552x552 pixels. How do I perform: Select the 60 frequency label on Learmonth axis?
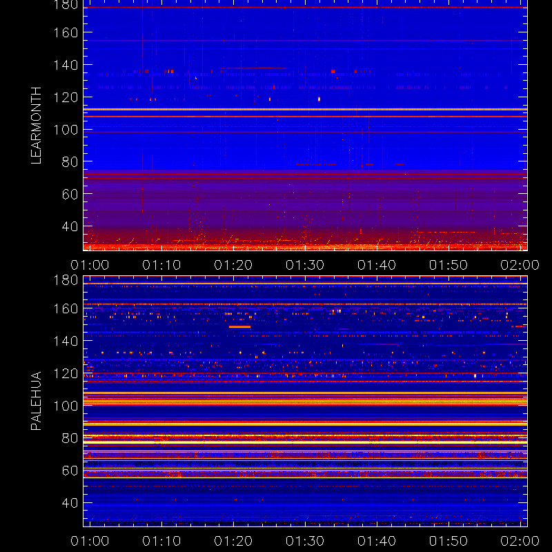70,194
